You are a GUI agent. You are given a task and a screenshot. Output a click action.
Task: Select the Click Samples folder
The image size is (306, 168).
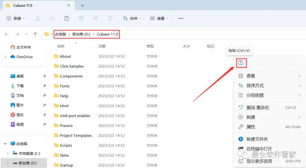[x=69, y=66]
